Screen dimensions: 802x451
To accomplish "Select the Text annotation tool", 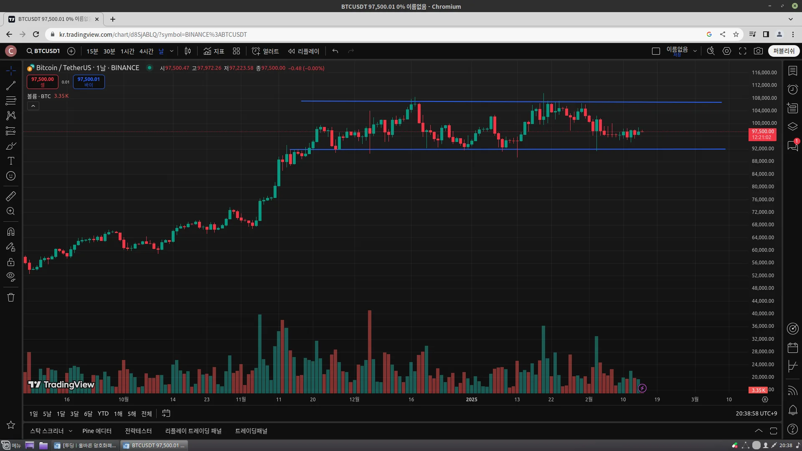I will click(11, 161).
